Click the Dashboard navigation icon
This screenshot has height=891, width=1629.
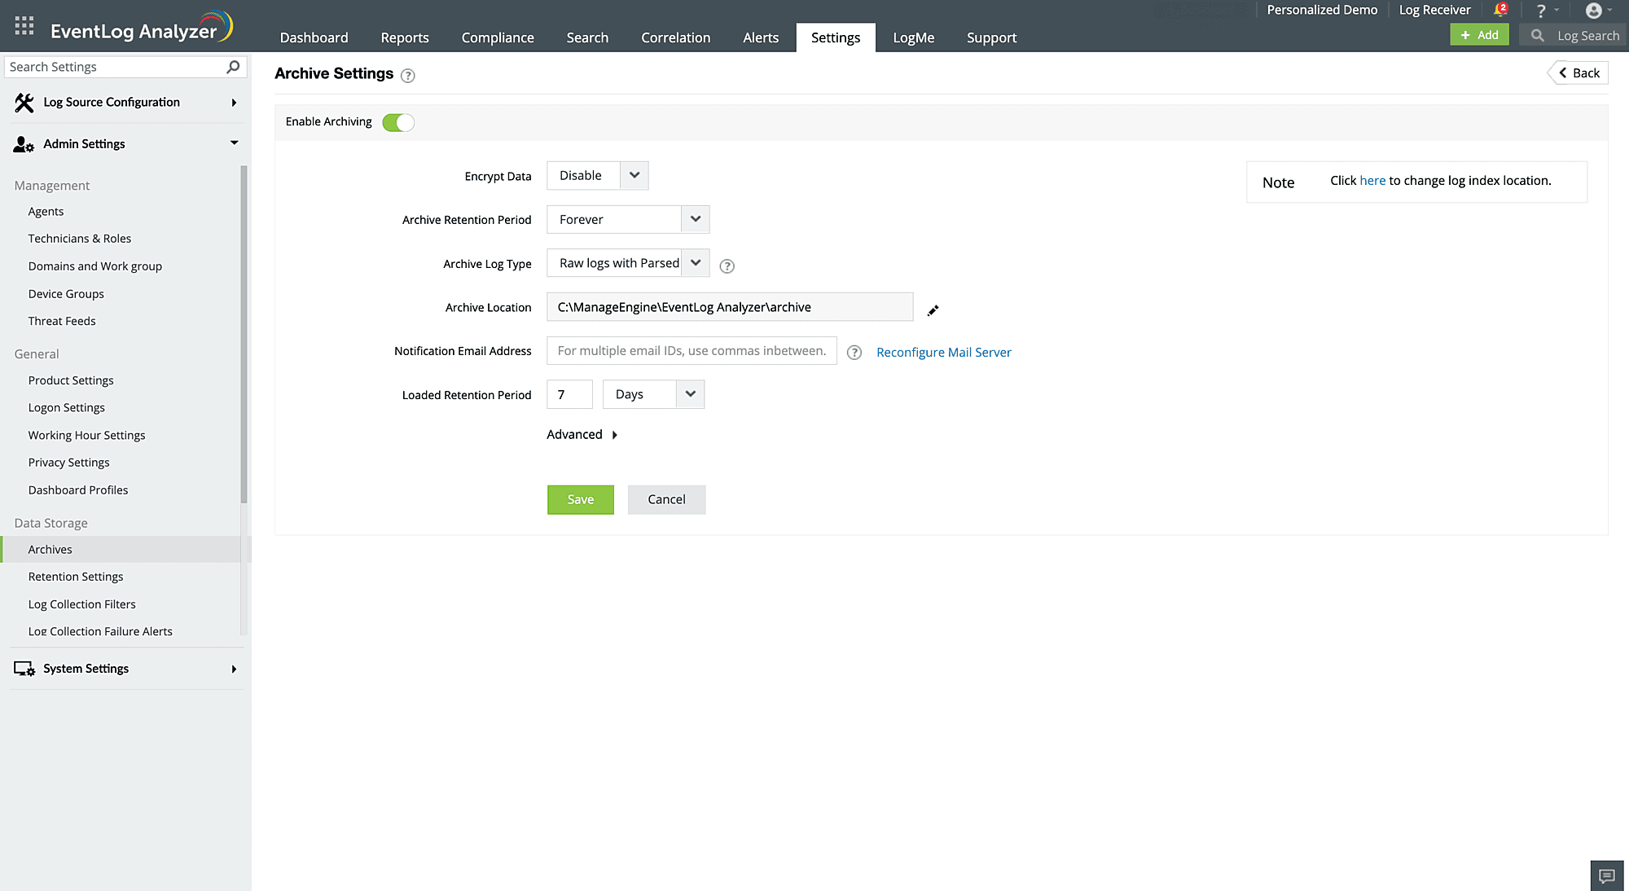point(314,37)
